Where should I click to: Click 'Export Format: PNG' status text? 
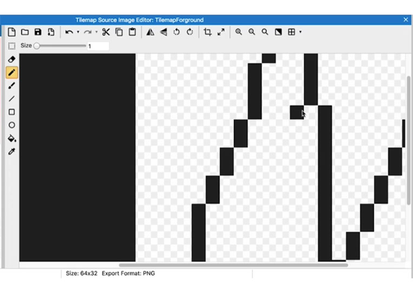coord(128,274)
